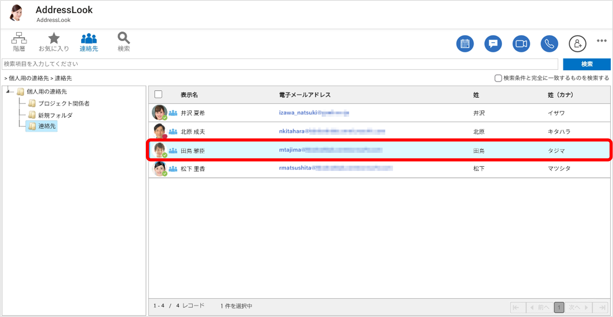Focus the search keyword input field
This screenshot has height=317, width=613.
pos(280,64)
